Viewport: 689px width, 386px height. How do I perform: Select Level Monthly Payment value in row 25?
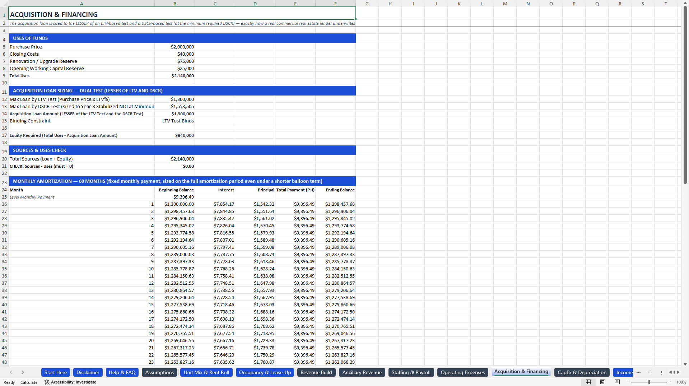click(174, 197)
